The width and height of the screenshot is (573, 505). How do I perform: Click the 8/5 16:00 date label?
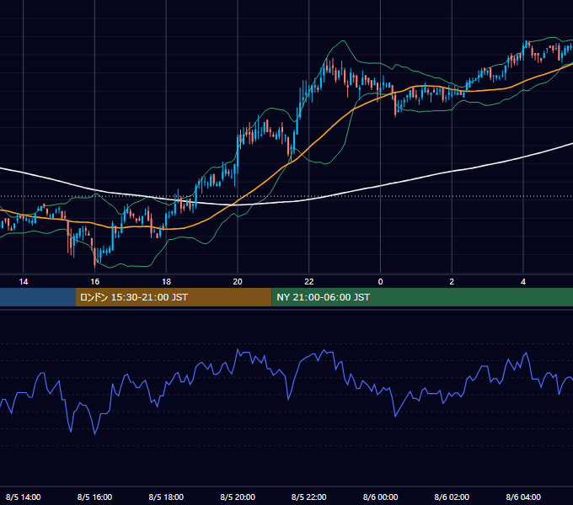pos(94,497)
